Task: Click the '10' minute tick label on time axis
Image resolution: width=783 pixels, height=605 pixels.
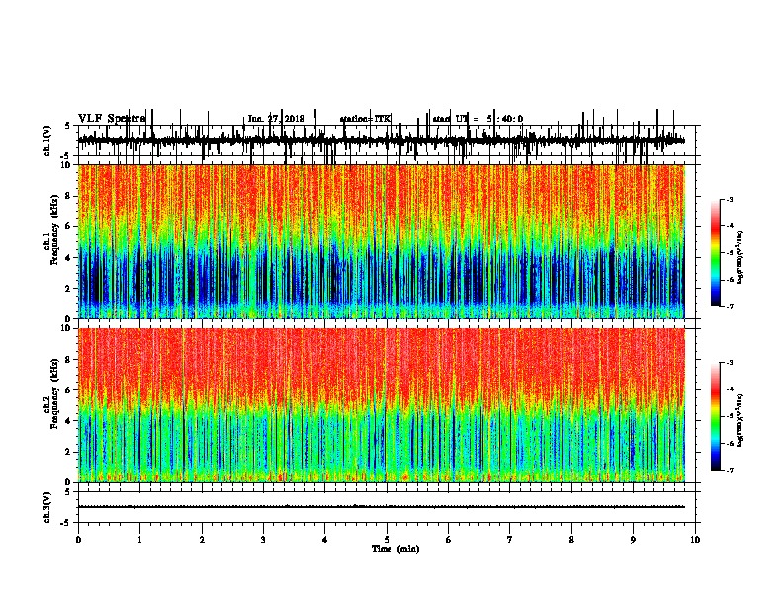Action: (695, 540)
